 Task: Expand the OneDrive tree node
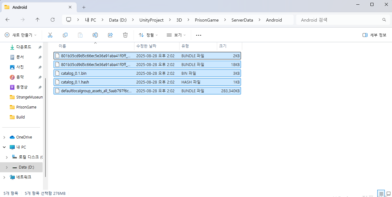4,137
